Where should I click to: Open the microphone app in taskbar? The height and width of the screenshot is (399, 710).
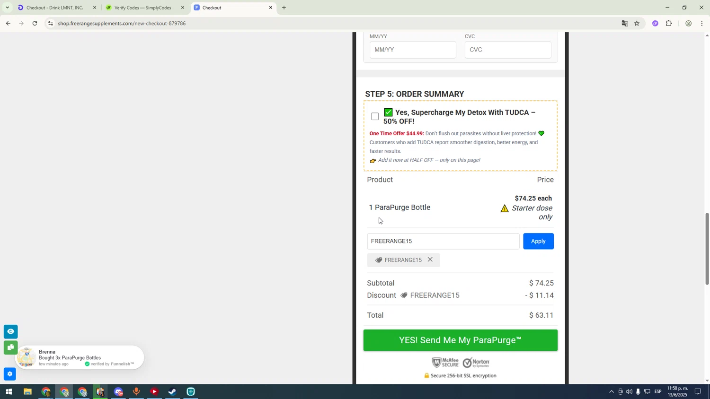coord(136,392)
